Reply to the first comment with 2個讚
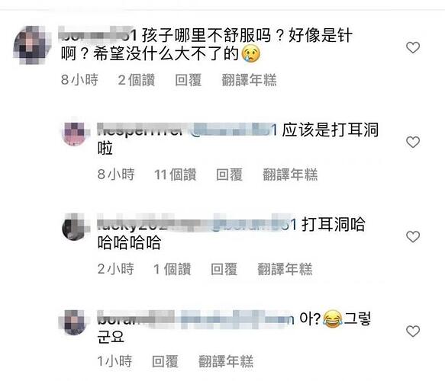Viewport: 445px width, 381px height. point(189,80)
